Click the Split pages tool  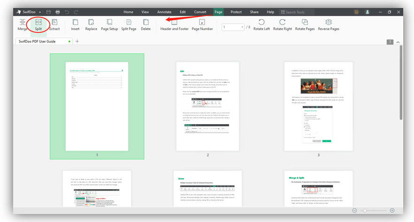click(38, 24)
